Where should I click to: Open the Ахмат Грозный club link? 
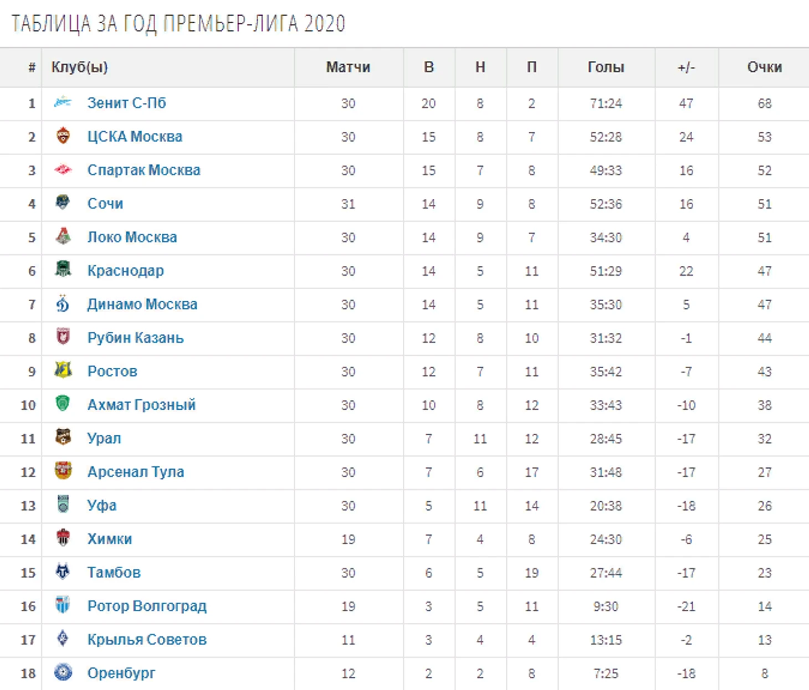pos(141,405)
